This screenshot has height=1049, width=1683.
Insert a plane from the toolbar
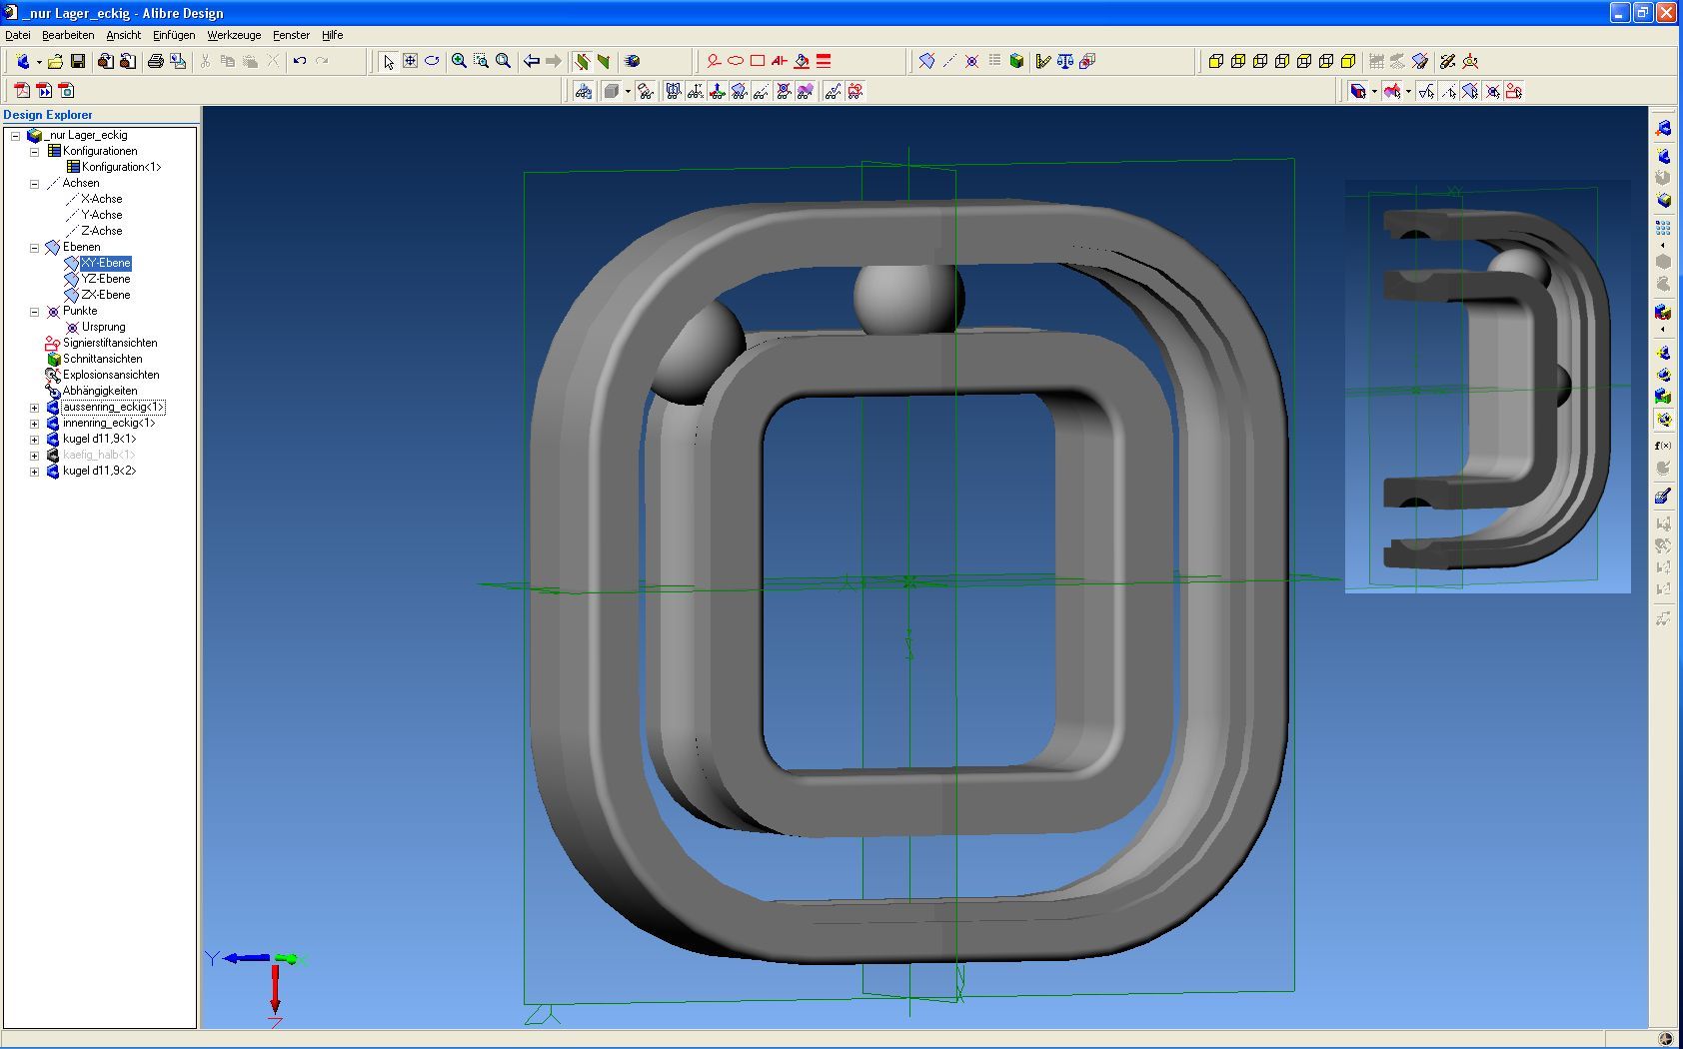[926, 62]
